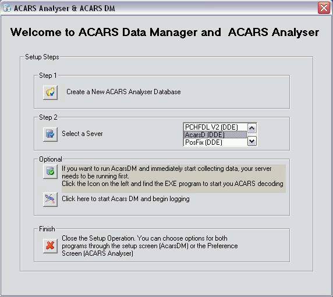Click the Start Acars DM logging icon
The image size is (333, 297).
point(50,199)
